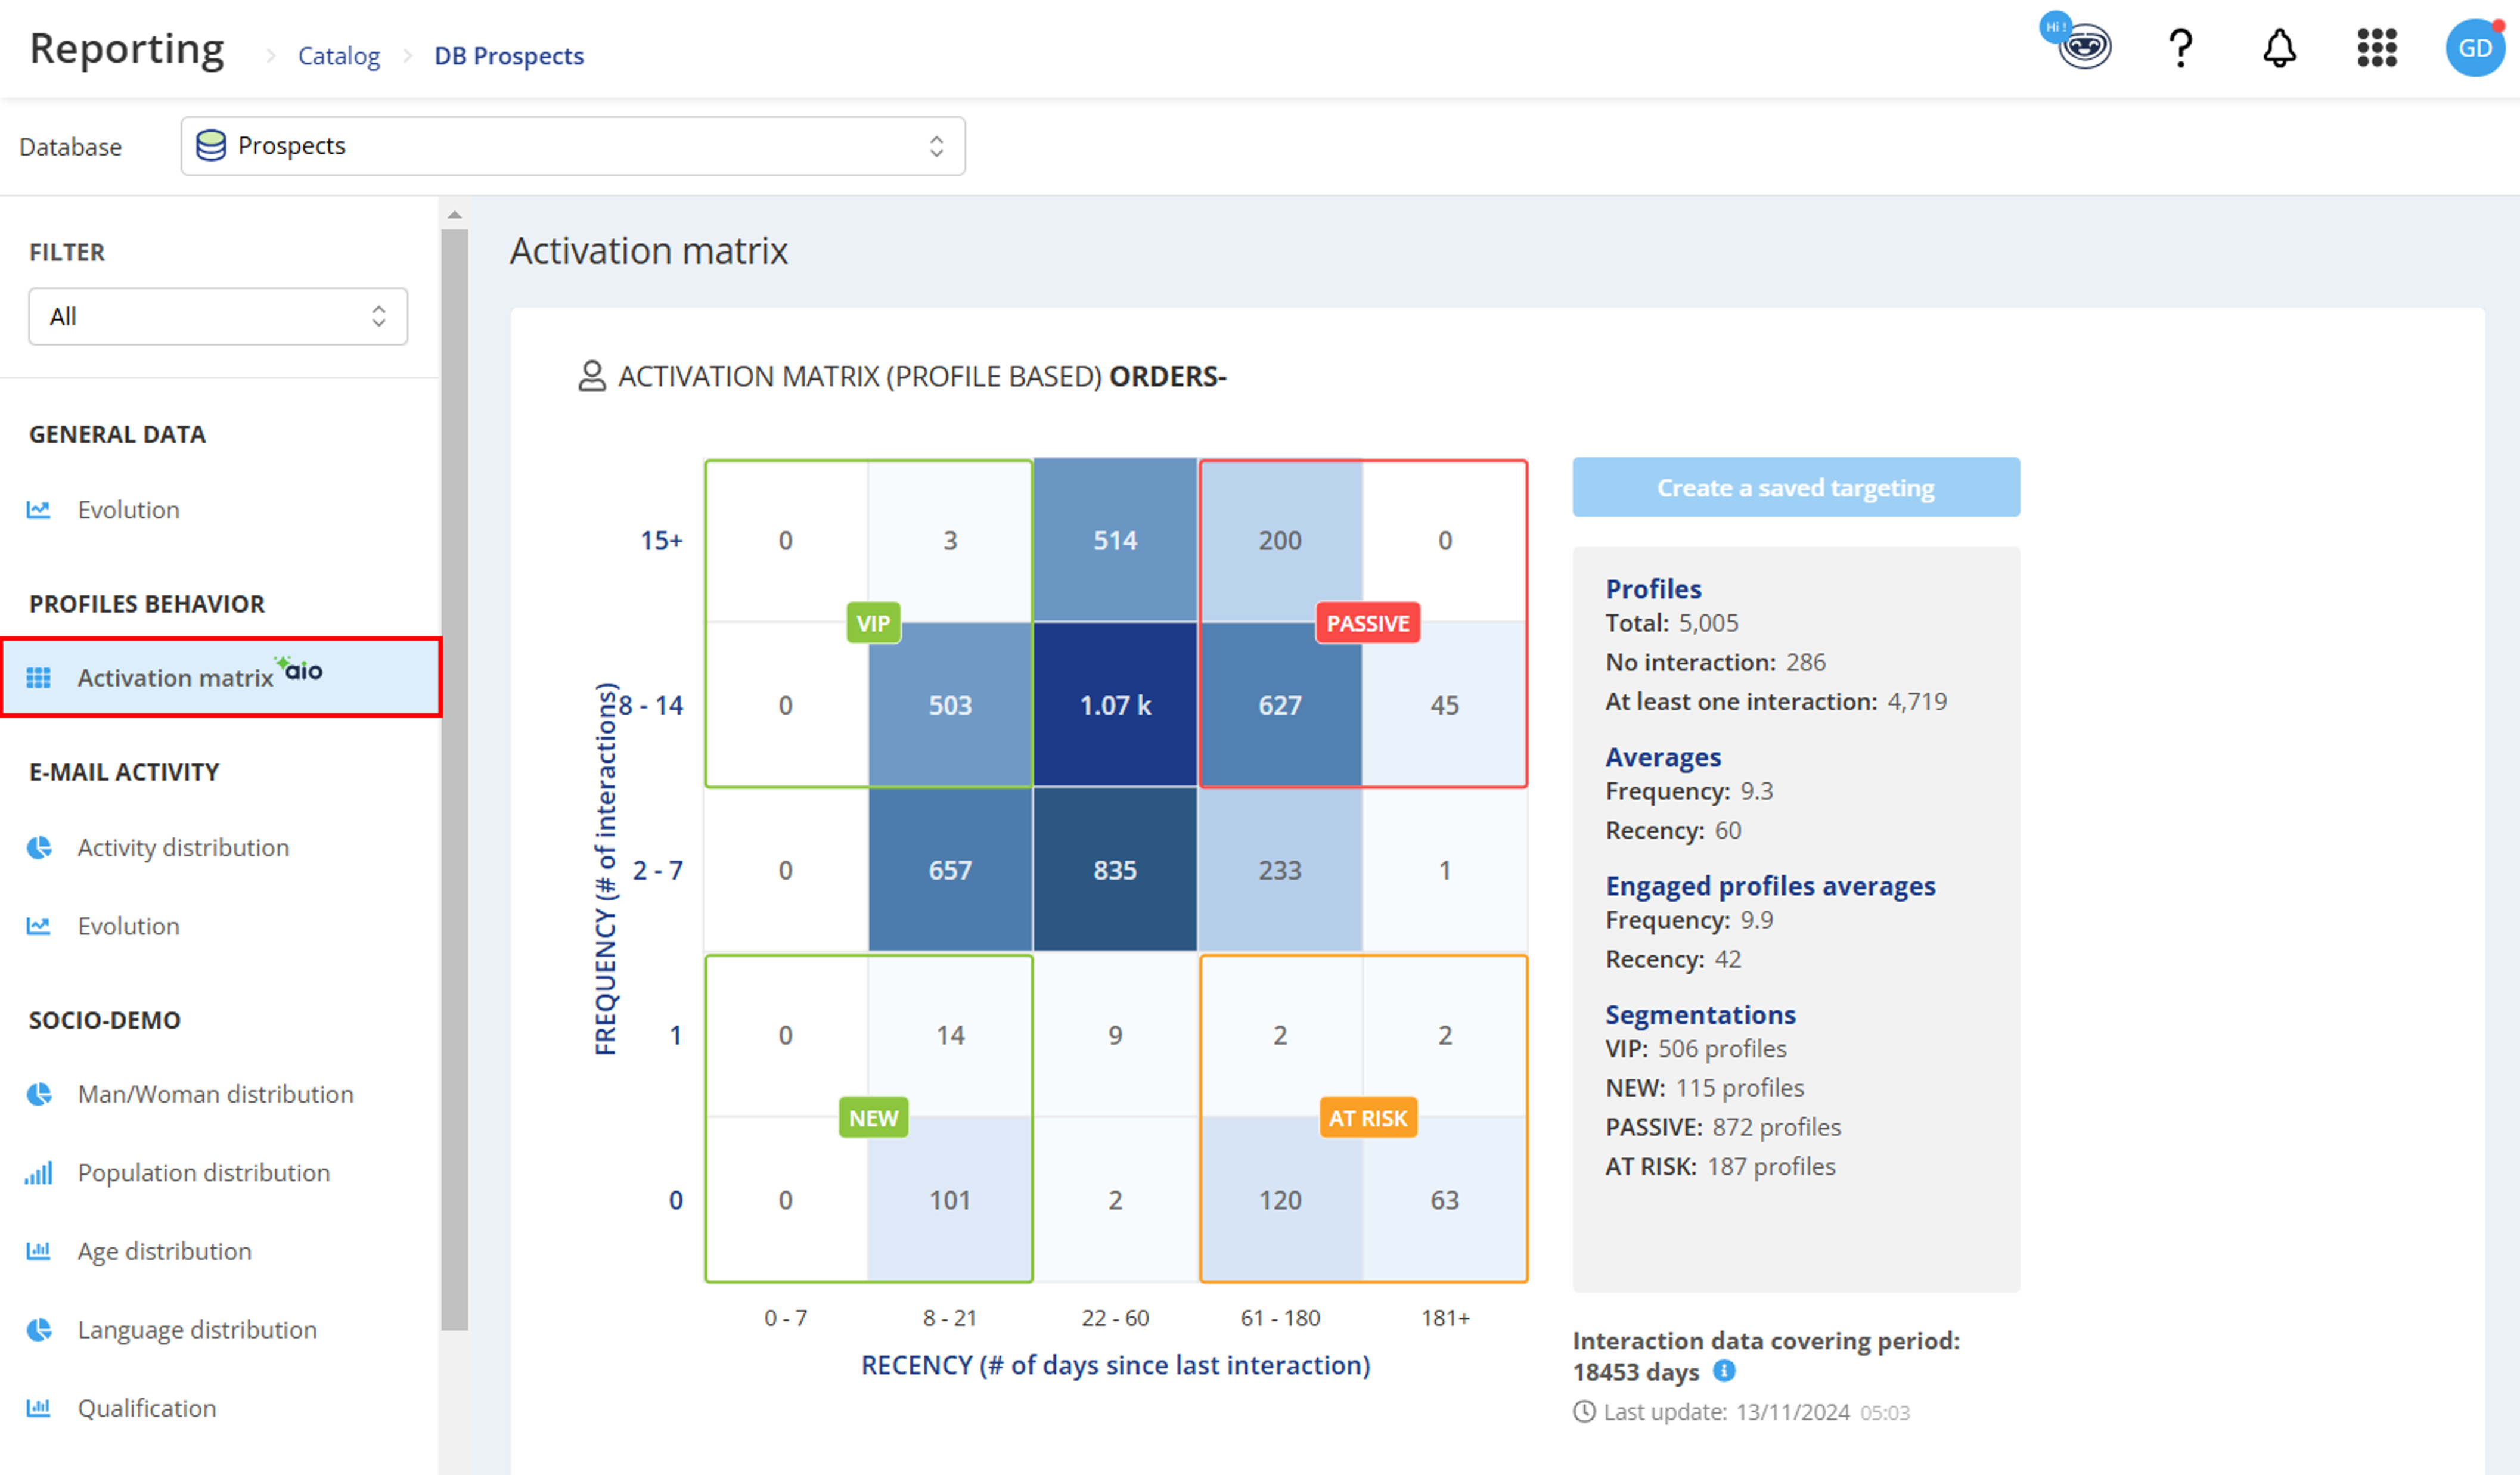Click the info icon next to 18453 days
This screenshot has height=1475, width=2520.
(1724, 1370)
